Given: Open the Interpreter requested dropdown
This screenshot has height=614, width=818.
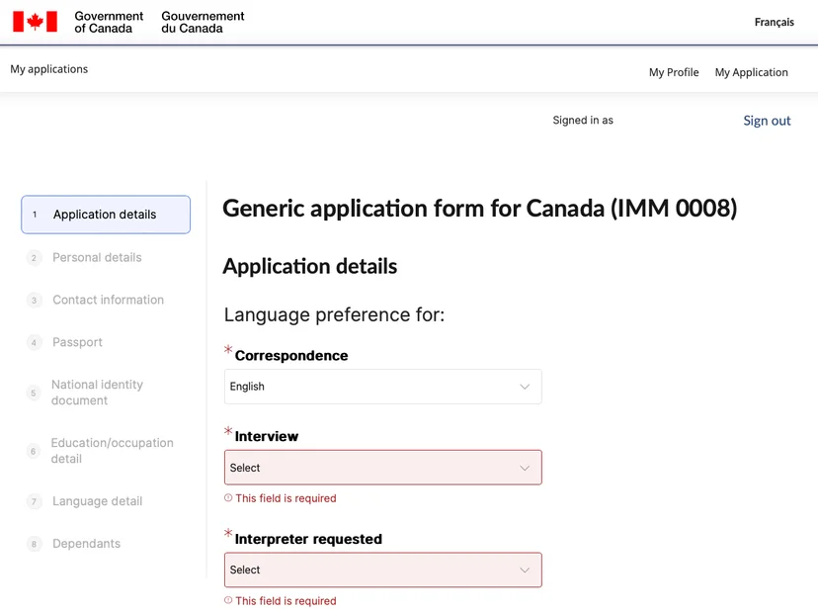Looking at the screenshot, I should 383,570.
